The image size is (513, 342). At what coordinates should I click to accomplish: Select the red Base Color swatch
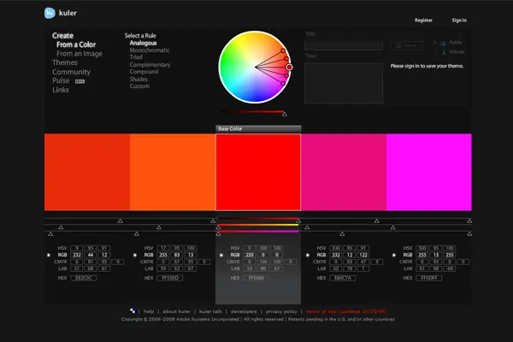click(257, 172)
